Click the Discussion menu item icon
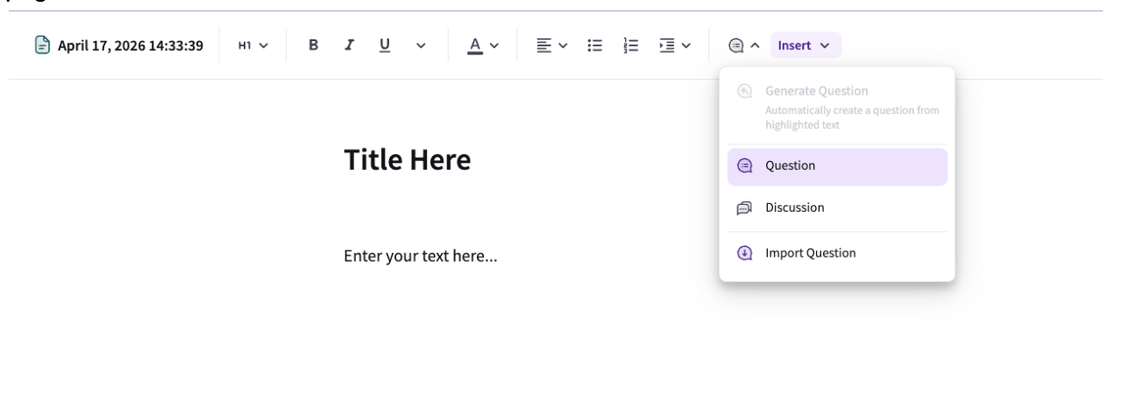1136x415 pixels. pos(745,208)
